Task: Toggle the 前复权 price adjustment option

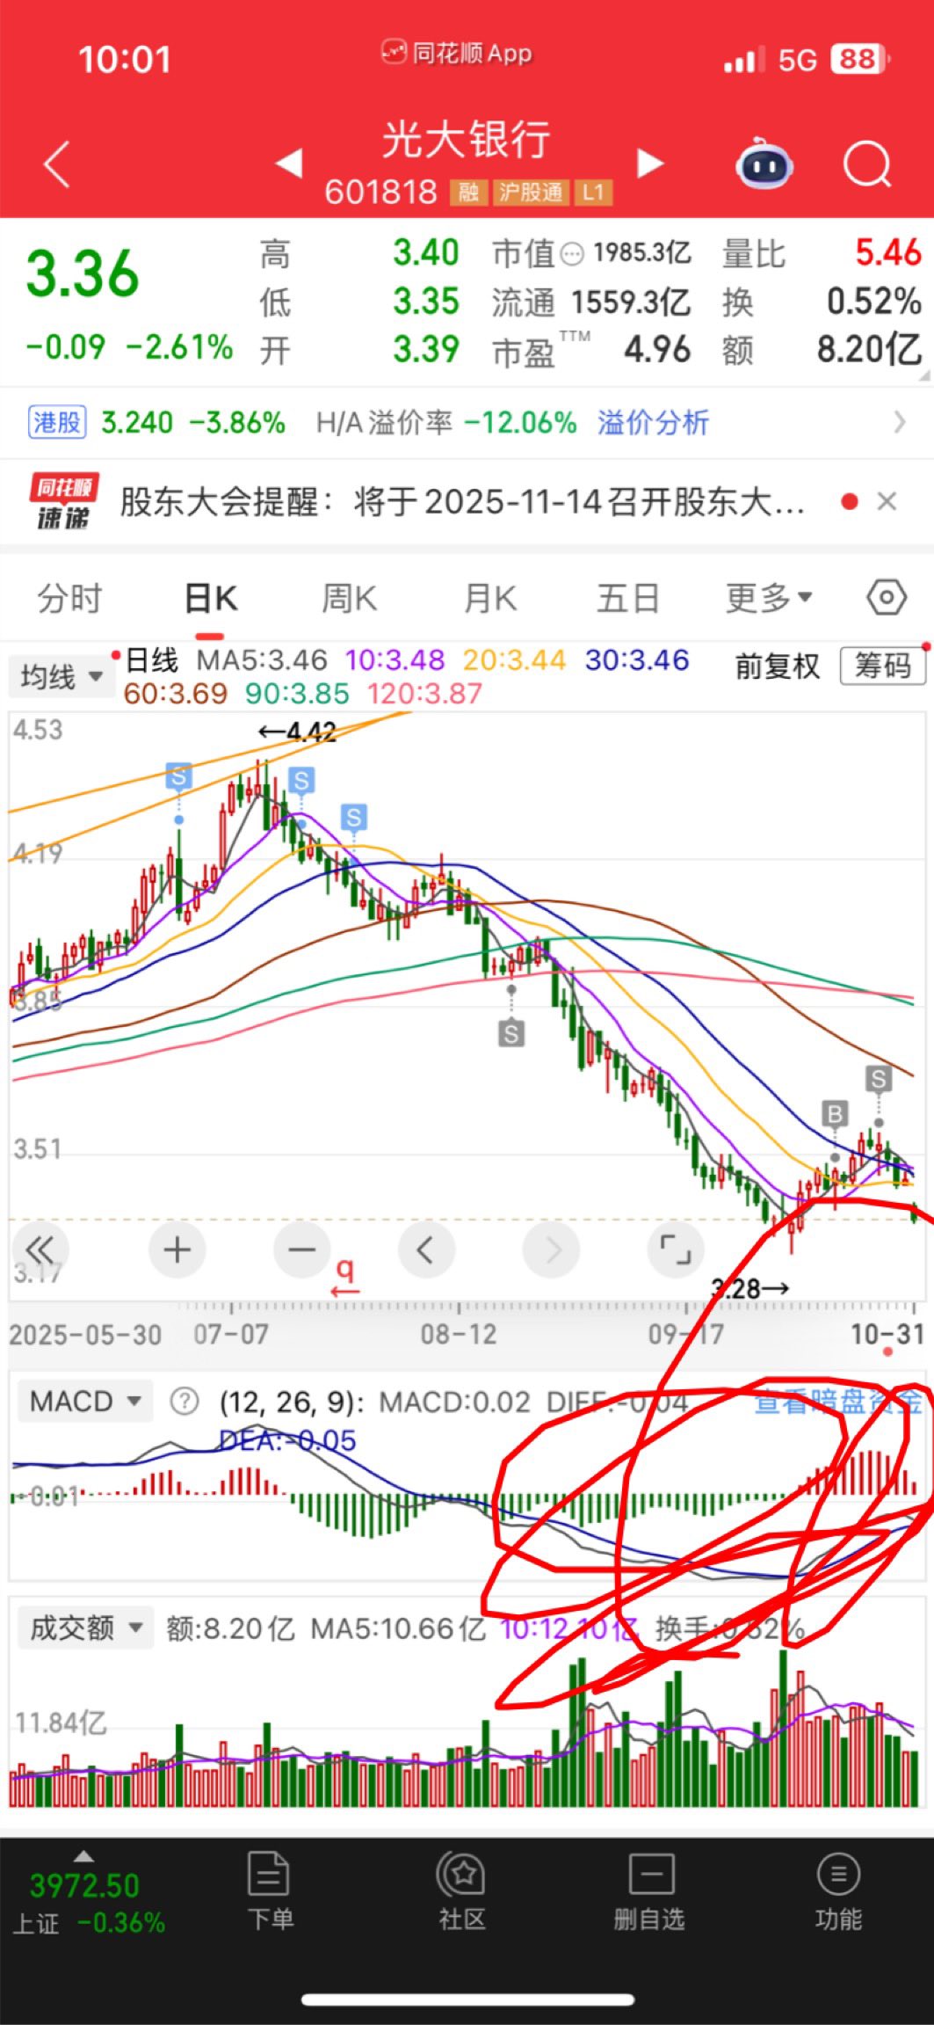Action: click(778, 666)
